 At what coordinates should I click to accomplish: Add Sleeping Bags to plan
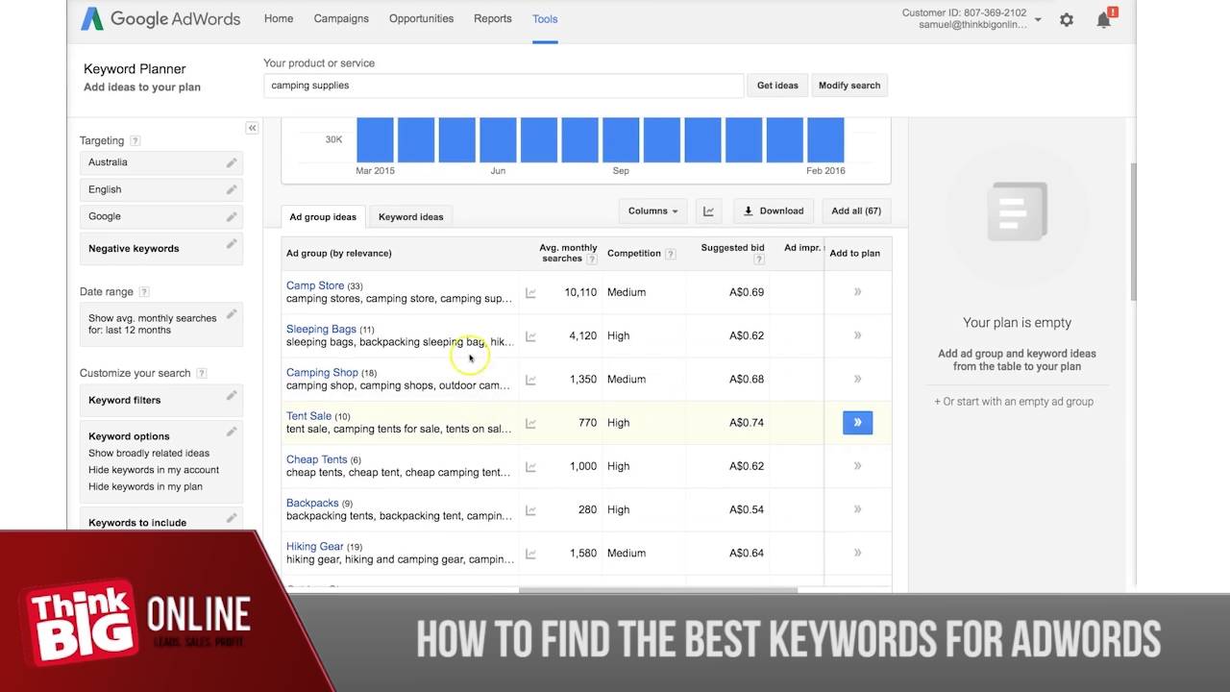pos(857,335)
